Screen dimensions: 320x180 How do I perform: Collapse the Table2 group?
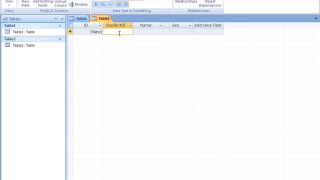click(60, 39)
